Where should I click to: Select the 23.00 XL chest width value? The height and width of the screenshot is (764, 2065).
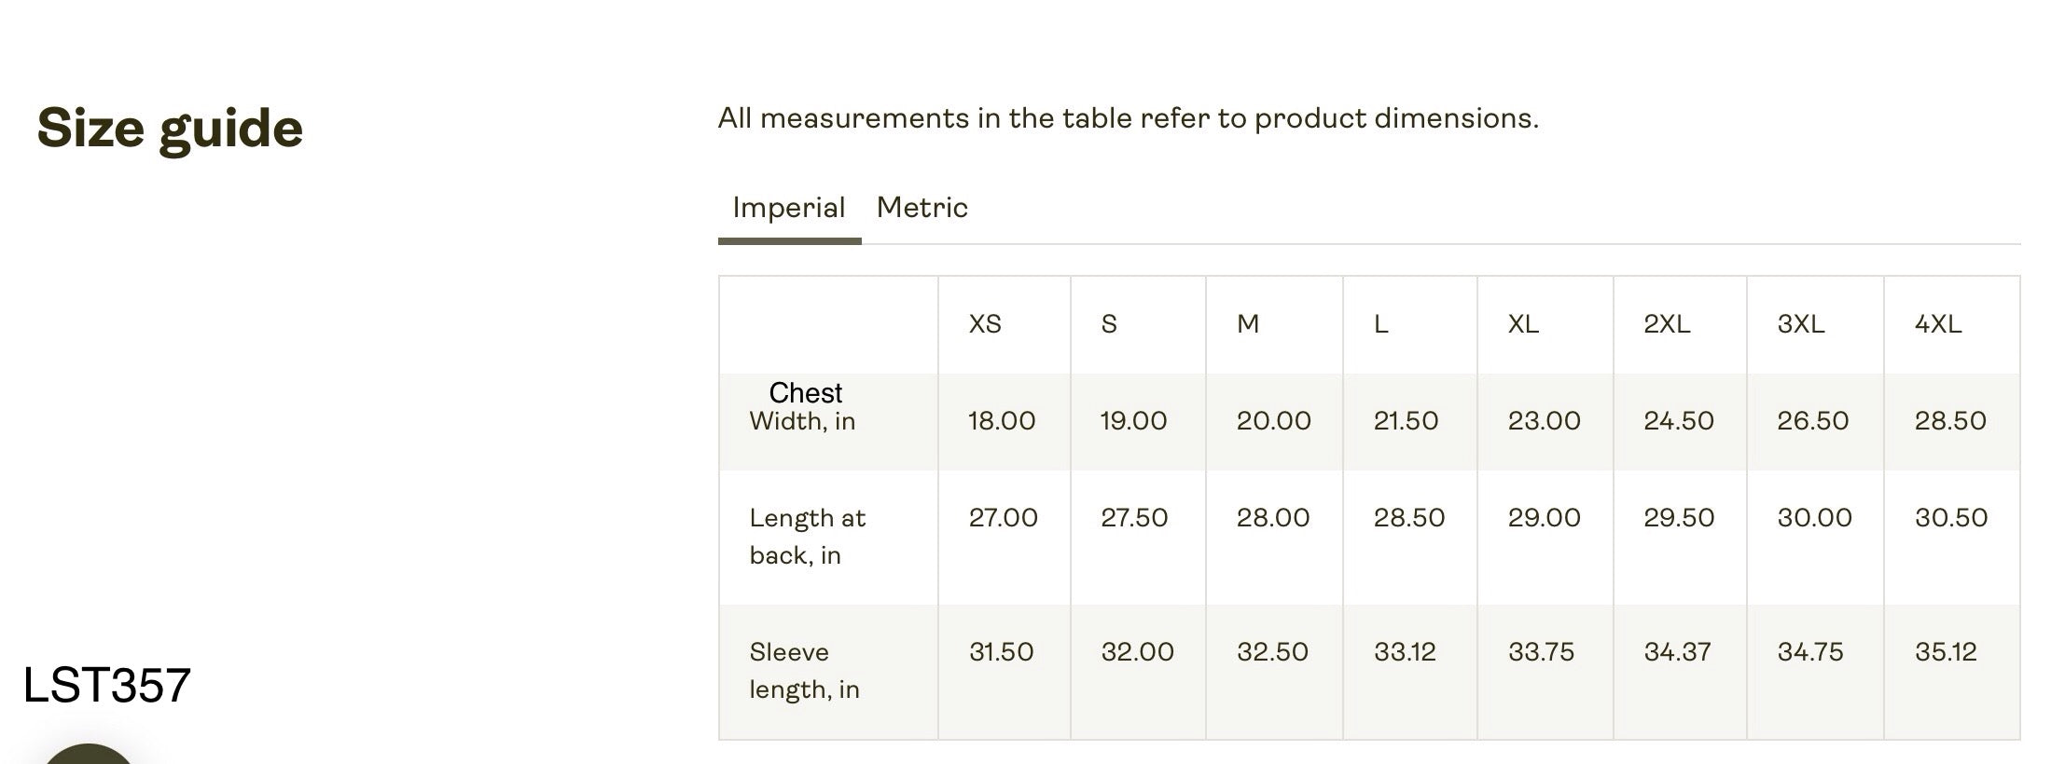[1544, 421]
